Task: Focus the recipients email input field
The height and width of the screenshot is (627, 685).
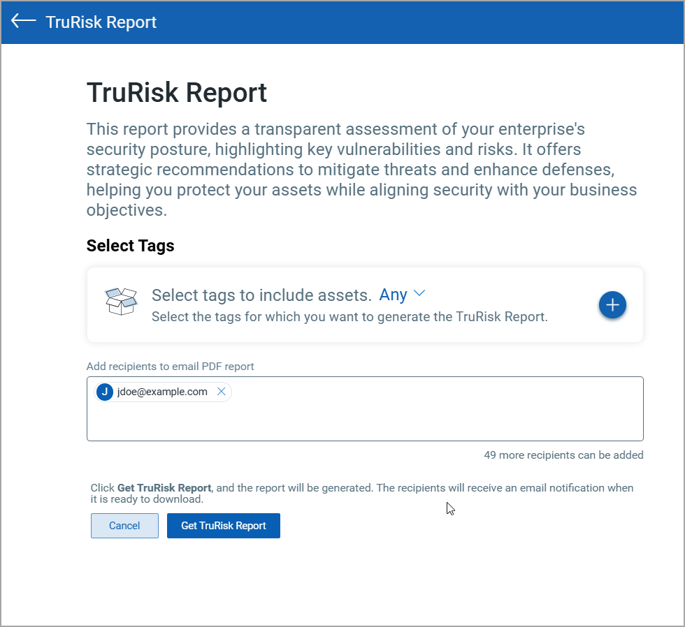Action: pyautogui.click(x=365, y=409)
